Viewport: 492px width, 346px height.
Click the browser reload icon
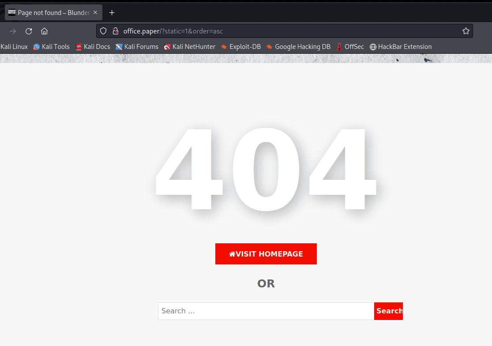click(x=29, y=31)
